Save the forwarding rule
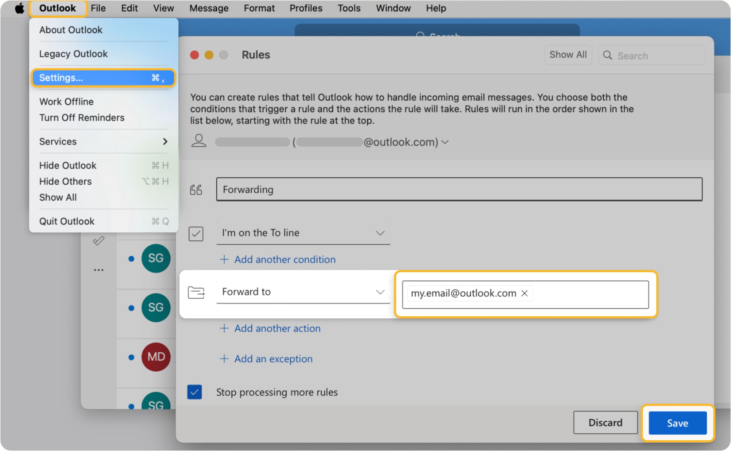This screenshot has height=451, width=731. point(677,423)
